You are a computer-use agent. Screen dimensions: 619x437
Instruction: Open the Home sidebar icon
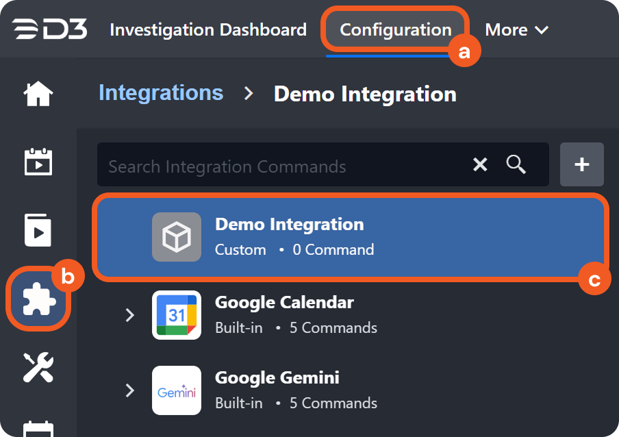(x=38, y=94)
